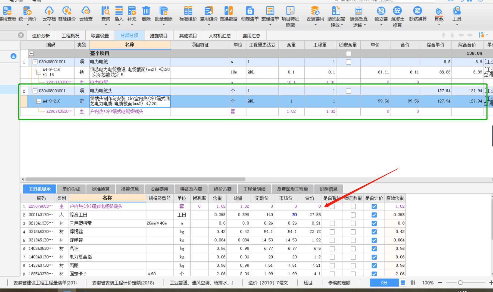The height and width of the screenshot is (292, 493).
Task: Click the horizontal scrollbar under the upper table
Action: click(x=135, y=179)
